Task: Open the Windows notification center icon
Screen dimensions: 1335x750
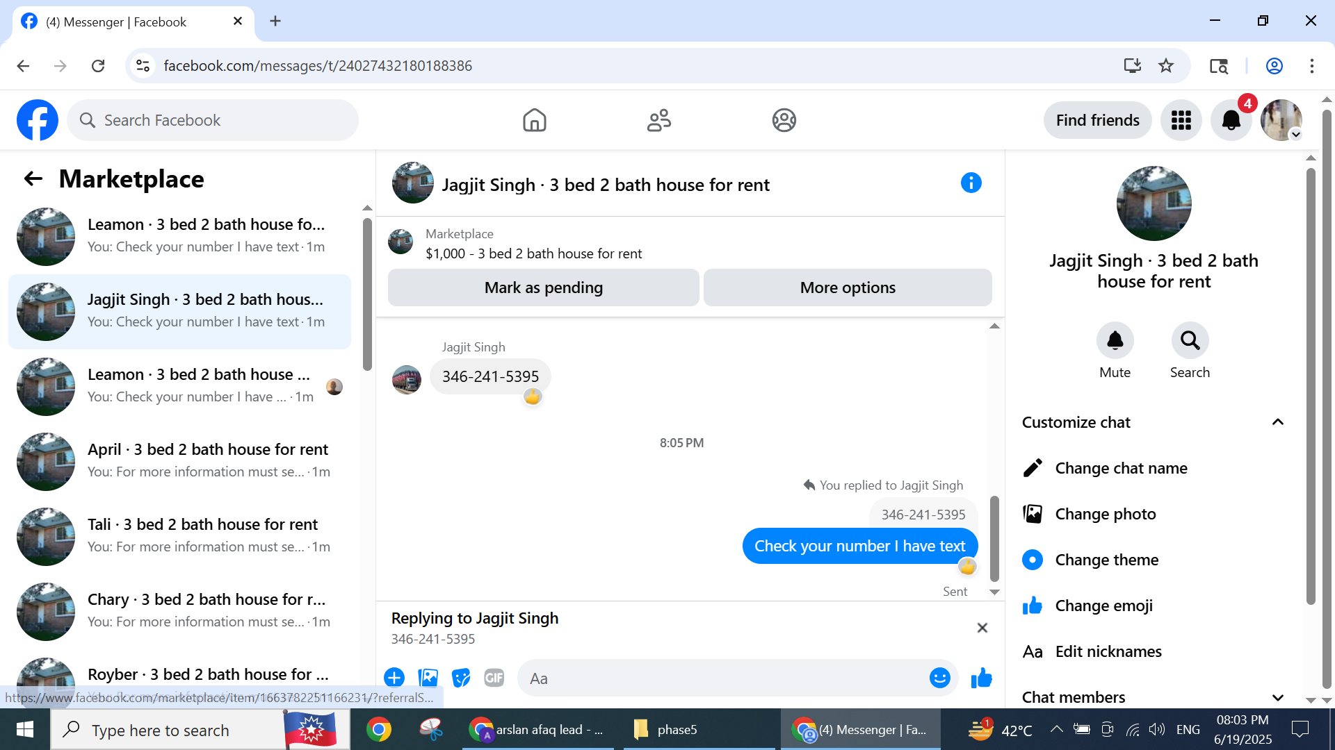Action: point(1300,729)
